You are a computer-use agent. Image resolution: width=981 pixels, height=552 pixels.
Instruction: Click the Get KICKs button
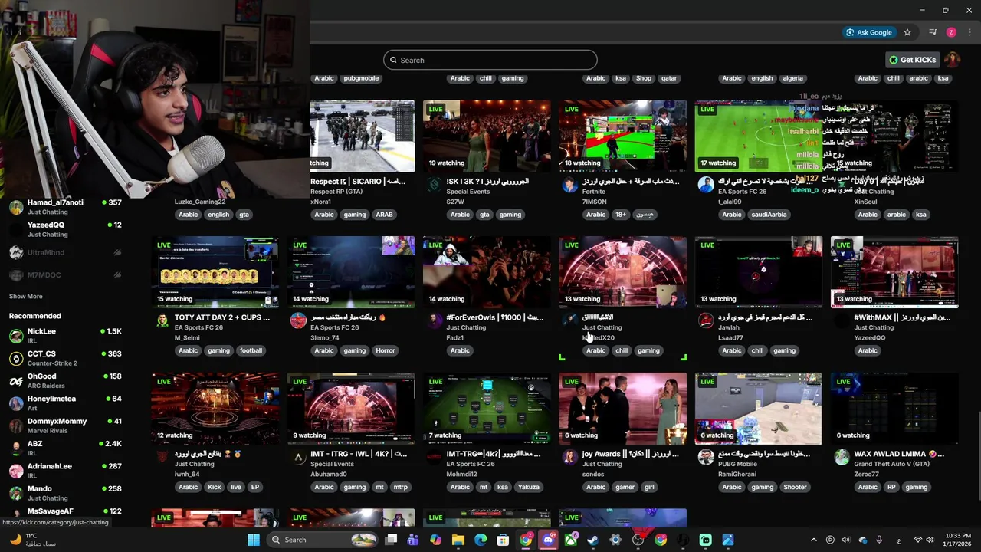(912, 60)
